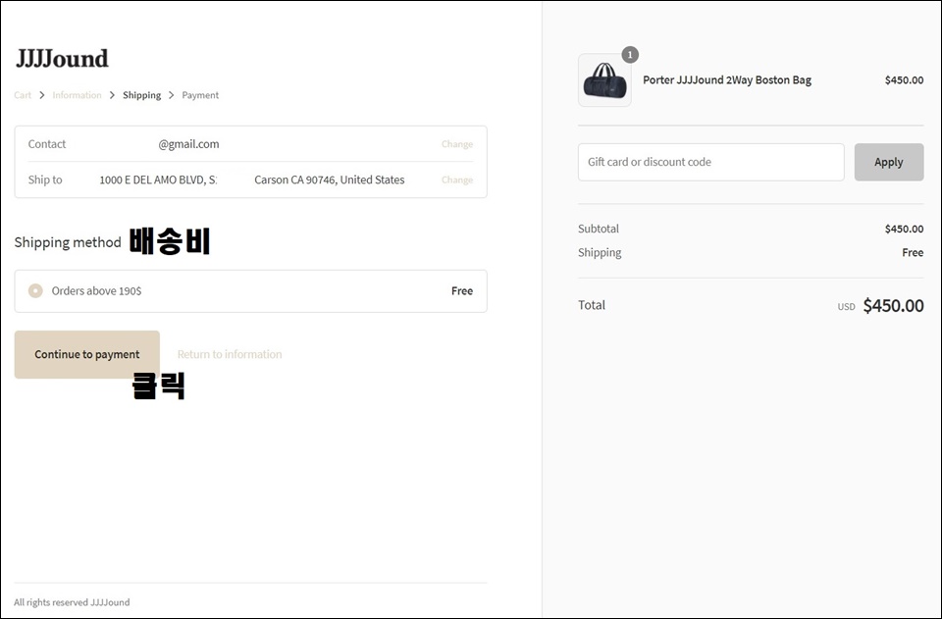Apply the discount code
This screenshot has width=942, height=619.
tap(889, 162)
